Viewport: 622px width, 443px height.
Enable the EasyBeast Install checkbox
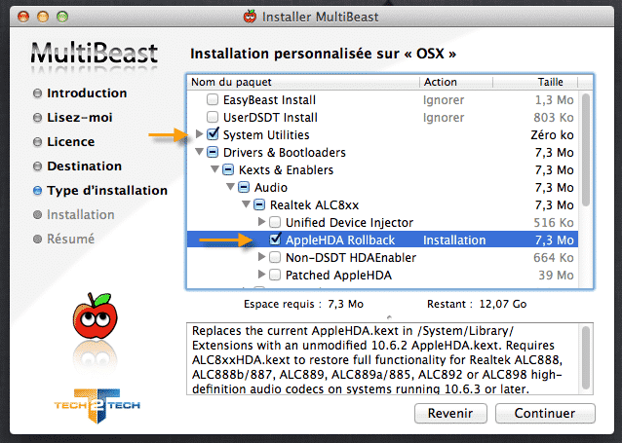tap(213, 100)
